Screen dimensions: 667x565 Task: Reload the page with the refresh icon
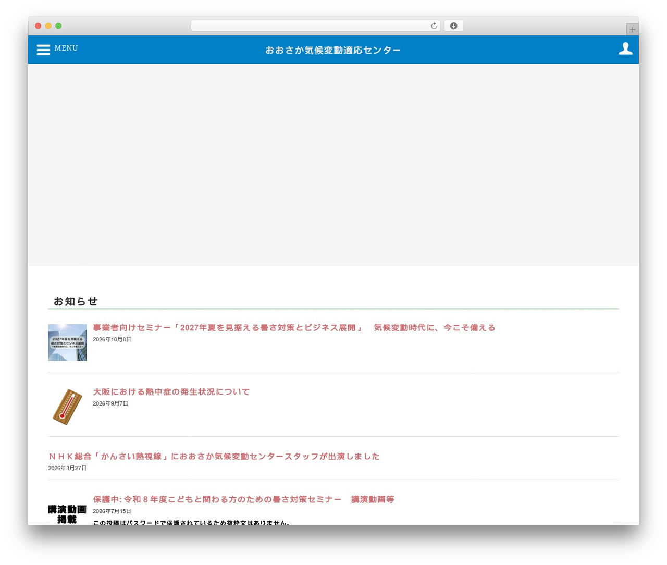434,26
